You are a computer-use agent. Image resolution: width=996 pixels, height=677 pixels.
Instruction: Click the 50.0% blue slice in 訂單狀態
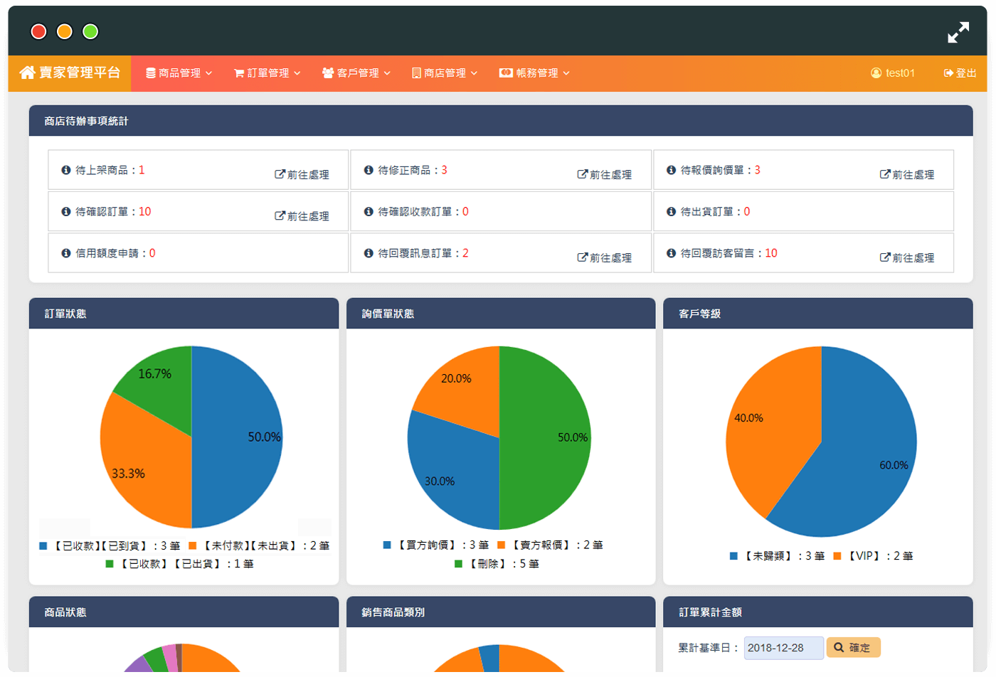[238, 437]
